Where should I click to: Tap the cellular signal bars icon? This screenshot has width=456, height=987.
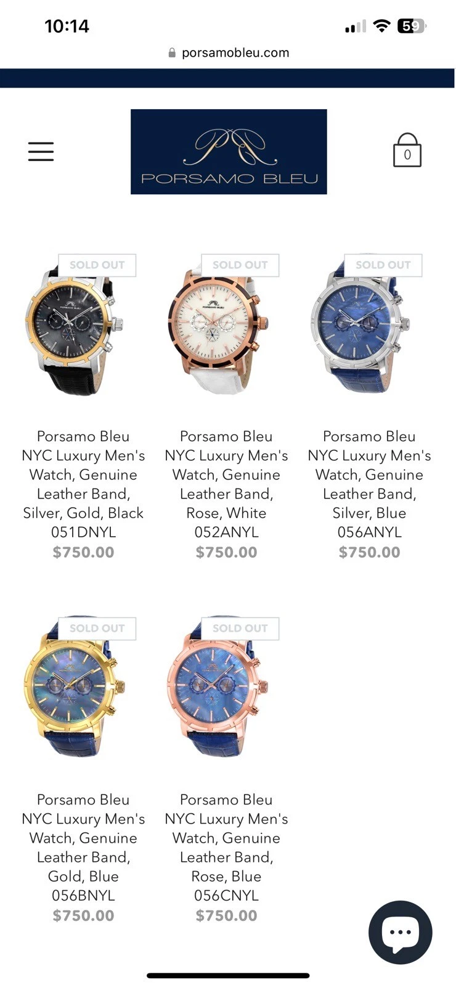coord(356,27)
